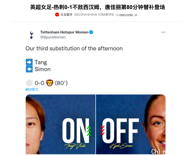Open the @SpursWomen handle link
This screenshot has height=155, width=182.
pos(53,37)
